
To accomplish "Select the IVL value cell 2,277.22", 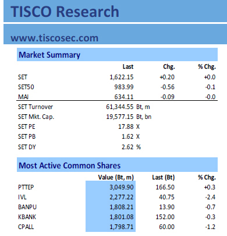I will [111, 197].
